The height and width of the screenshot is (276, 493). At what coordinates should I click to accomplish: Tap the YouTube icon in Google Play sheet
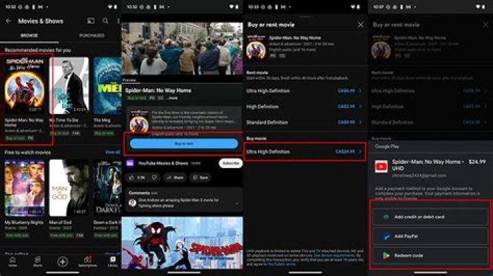[381, 167]
